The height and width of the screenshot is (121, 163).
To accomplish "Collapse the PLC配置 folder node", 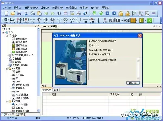I will (x=7, y=68).
